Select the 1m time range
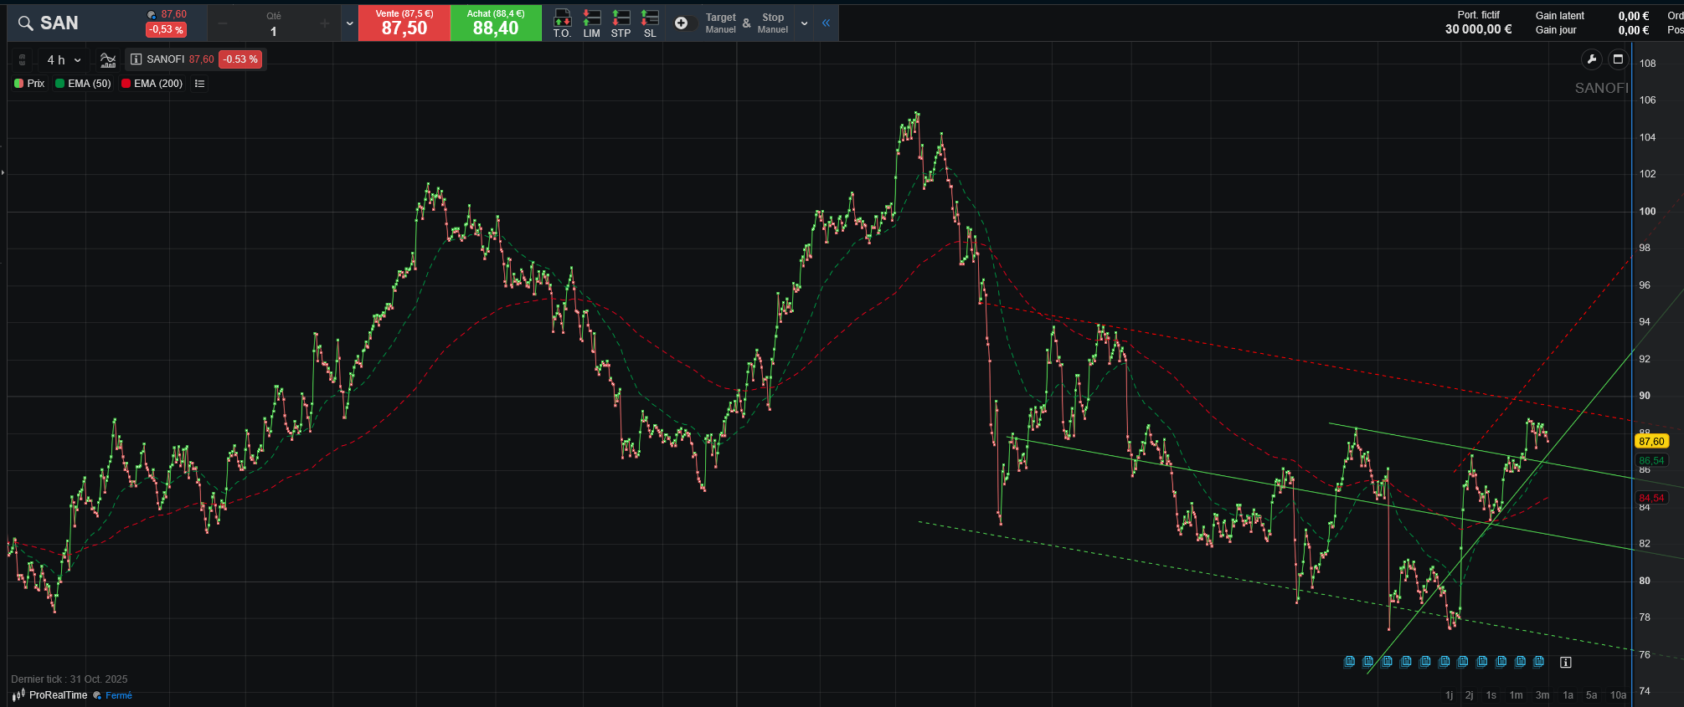 pyautogui.click(x=1516, y=695)
